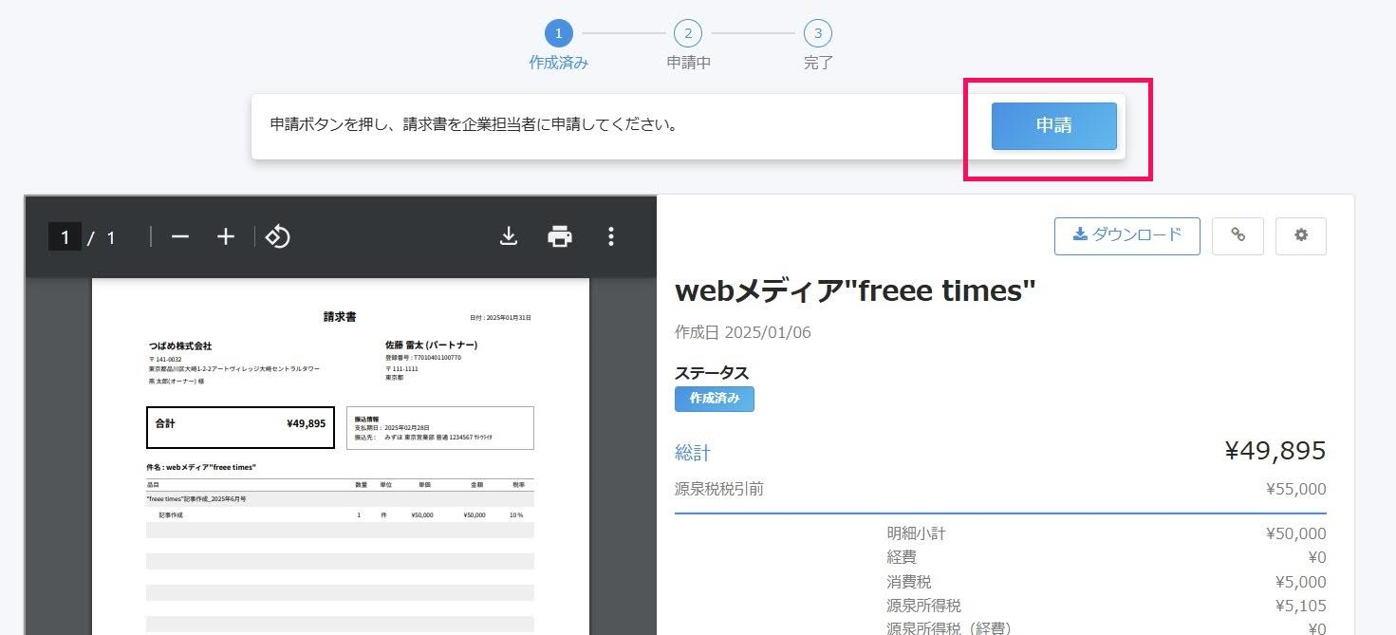Open the PDF viewer three-dot menu

pos(611,236)
